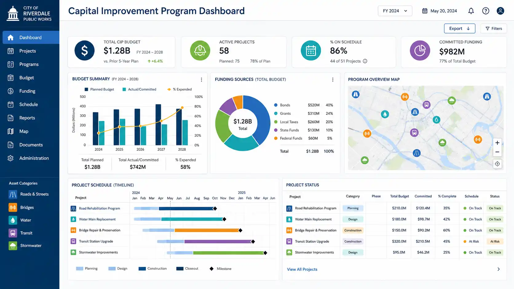The image size is (514, 289).
Task: Click the 2027 Planned Budget bar
Action: coord(158,125)
